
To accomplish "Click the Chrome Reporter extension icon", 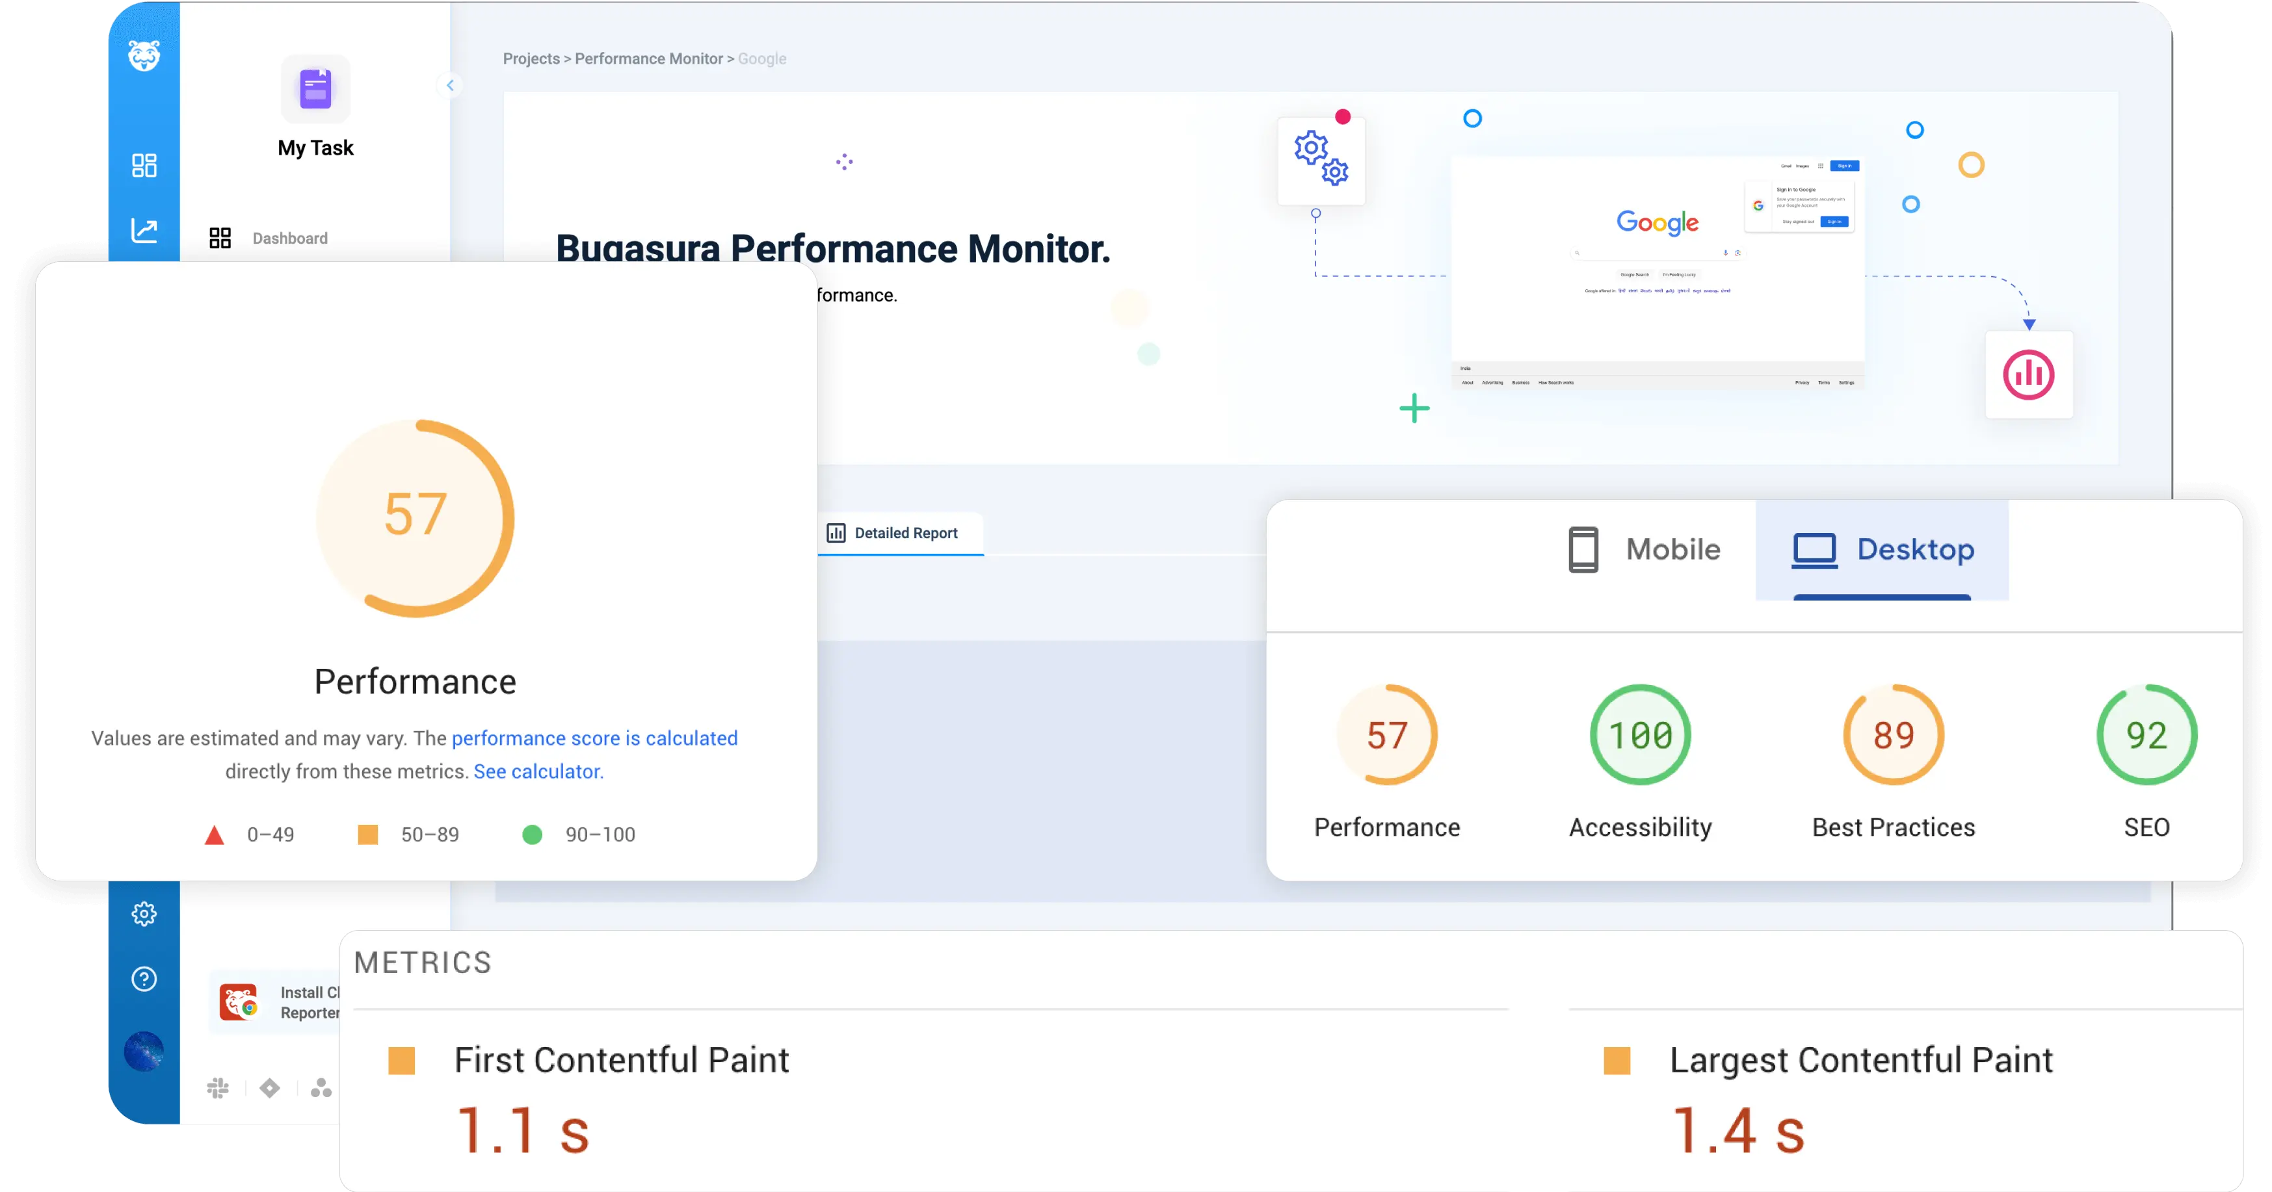I will point(238,1002).
